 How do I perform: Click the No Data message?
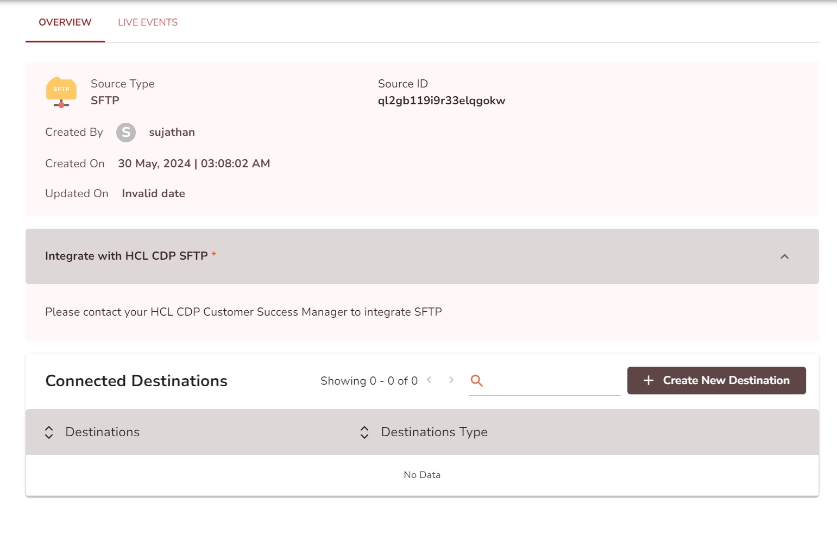(422, 475)
